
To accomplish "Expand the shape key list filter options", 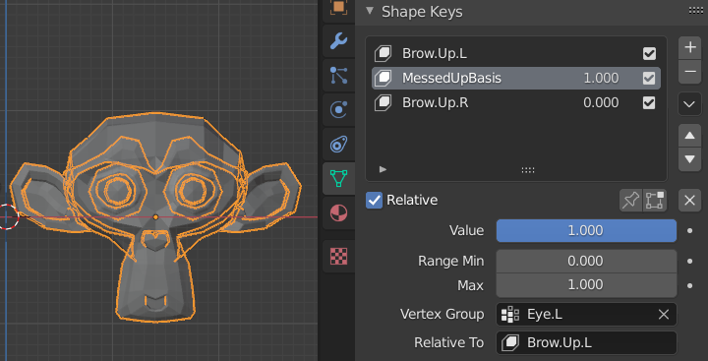I will pos(383,169).
